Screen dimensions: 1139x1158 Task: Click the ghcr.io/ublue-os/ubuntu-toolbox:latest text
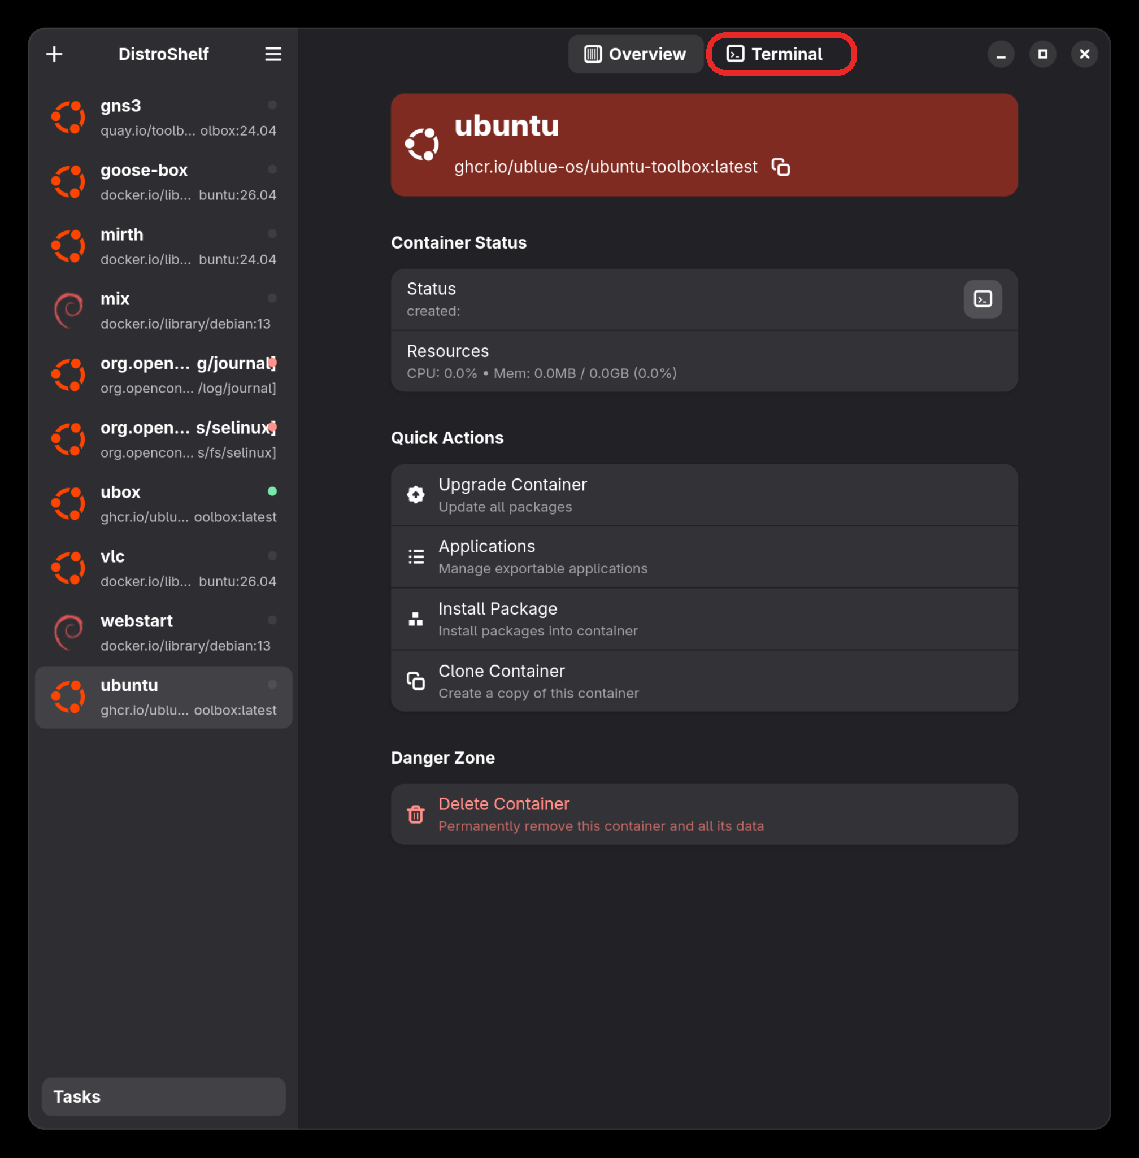pos(606,167)
